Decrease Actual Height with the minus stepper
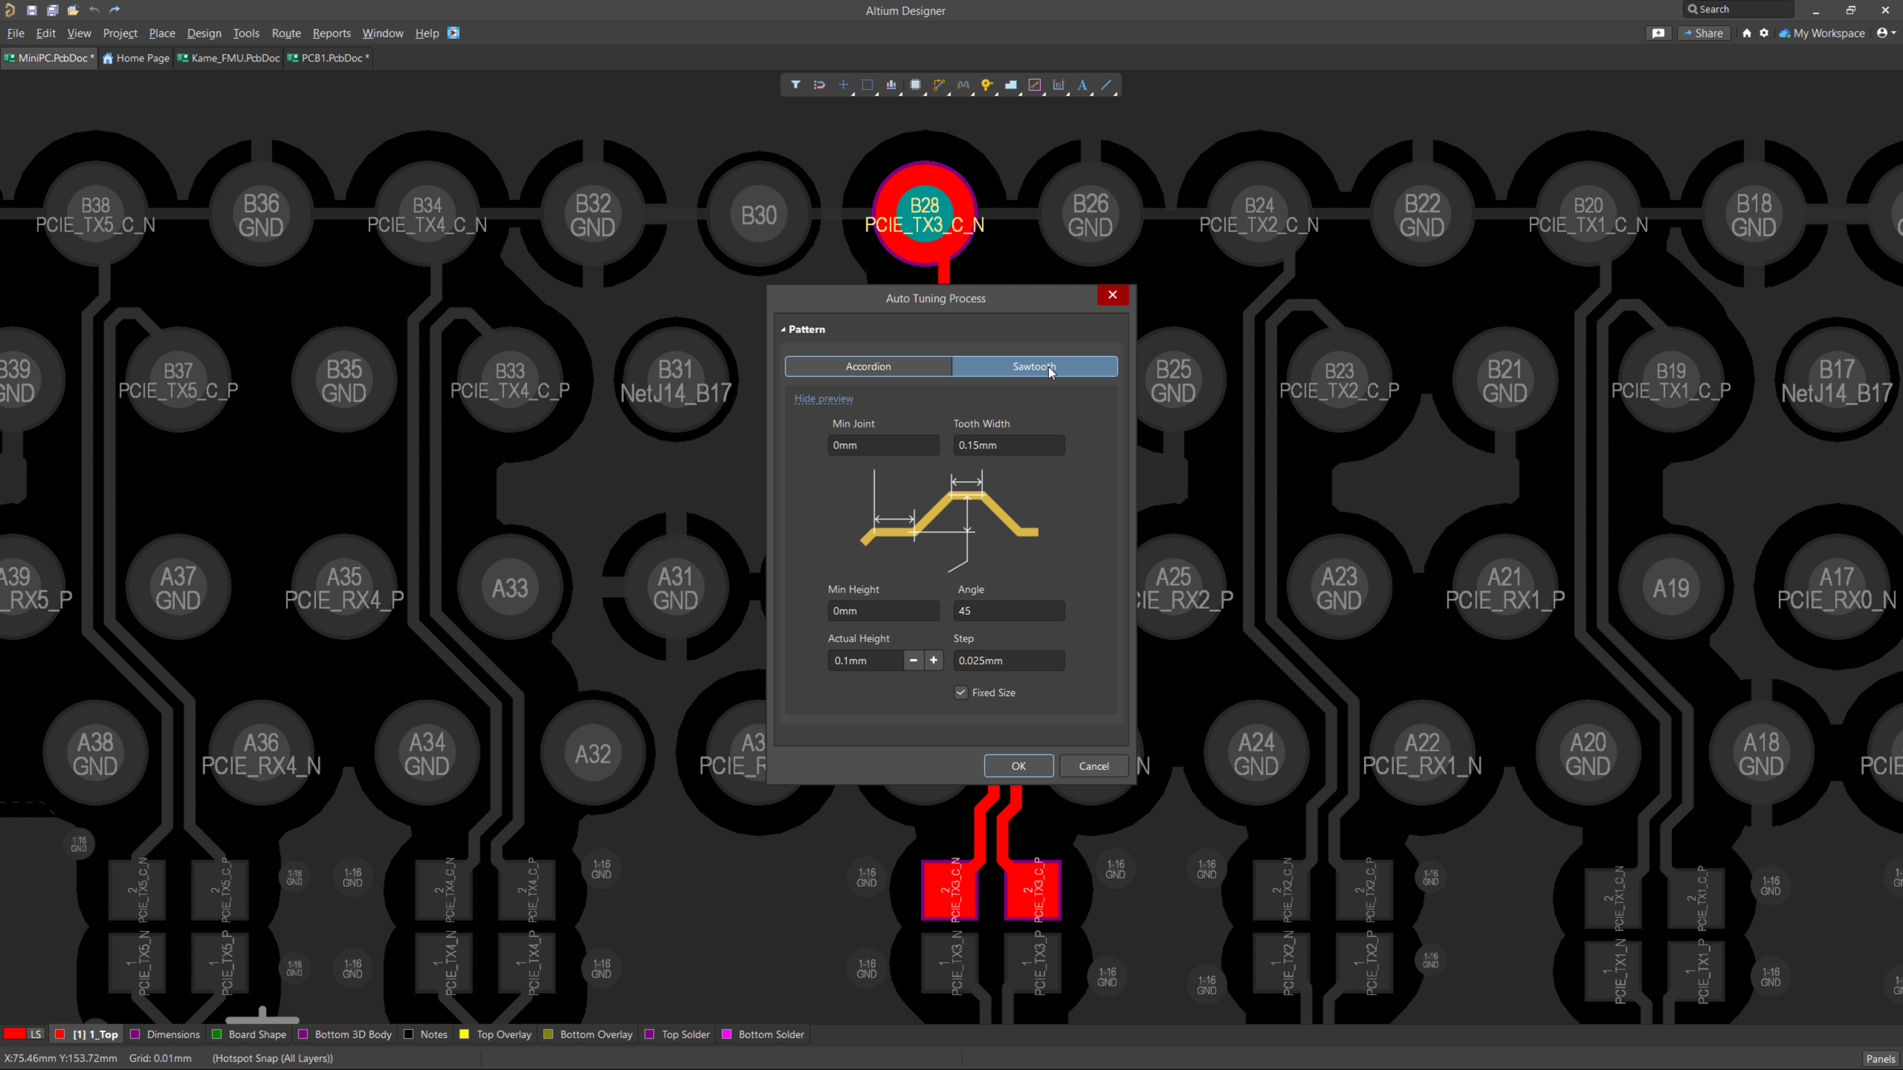Screen dimensions: 1903x1070 click(x=913, y=660)
